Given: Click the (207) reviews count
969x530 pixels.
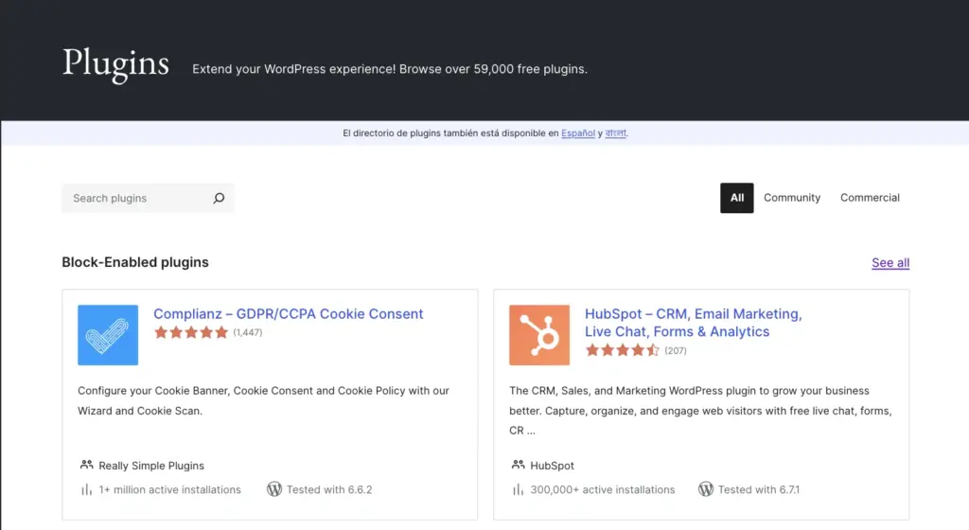Looking at the screenshot, I should 676,351.
